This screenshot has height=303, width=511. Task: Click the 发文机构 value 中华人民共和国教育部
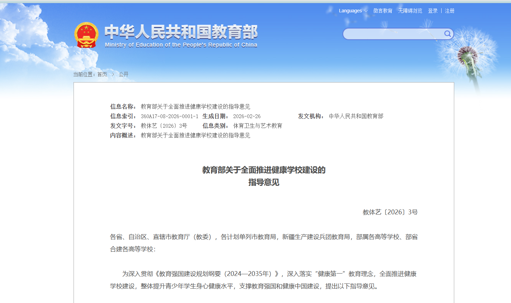356,116
